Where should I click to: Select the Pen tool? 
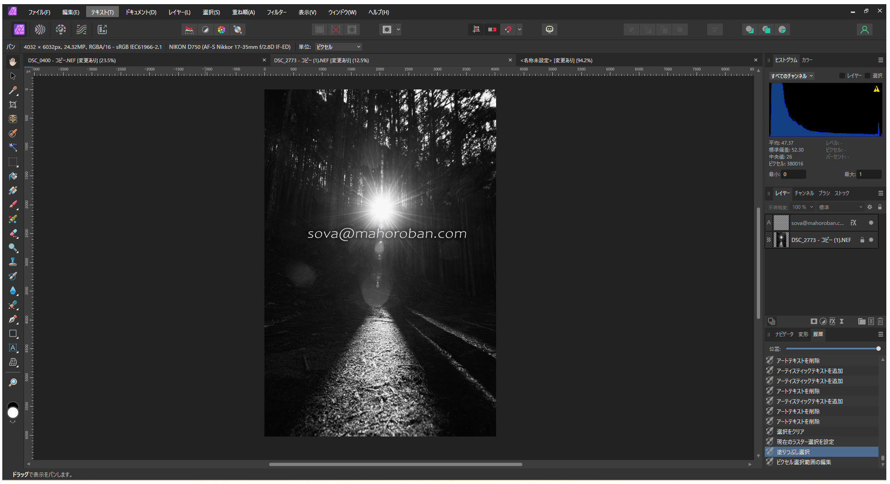coord(13,319)
